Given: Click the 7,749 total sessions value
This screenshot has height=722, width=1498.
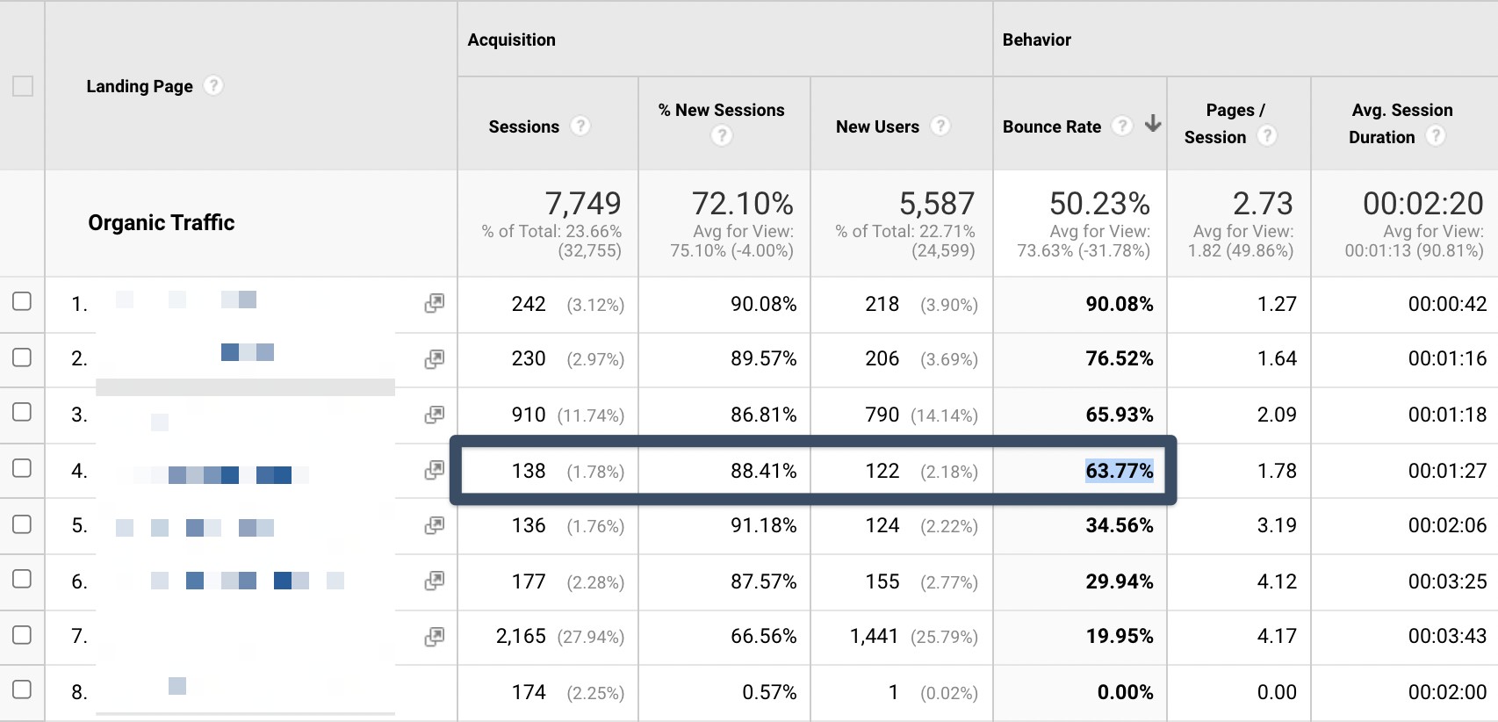Looking at the screenshot, I should click(x=583, y=203).
